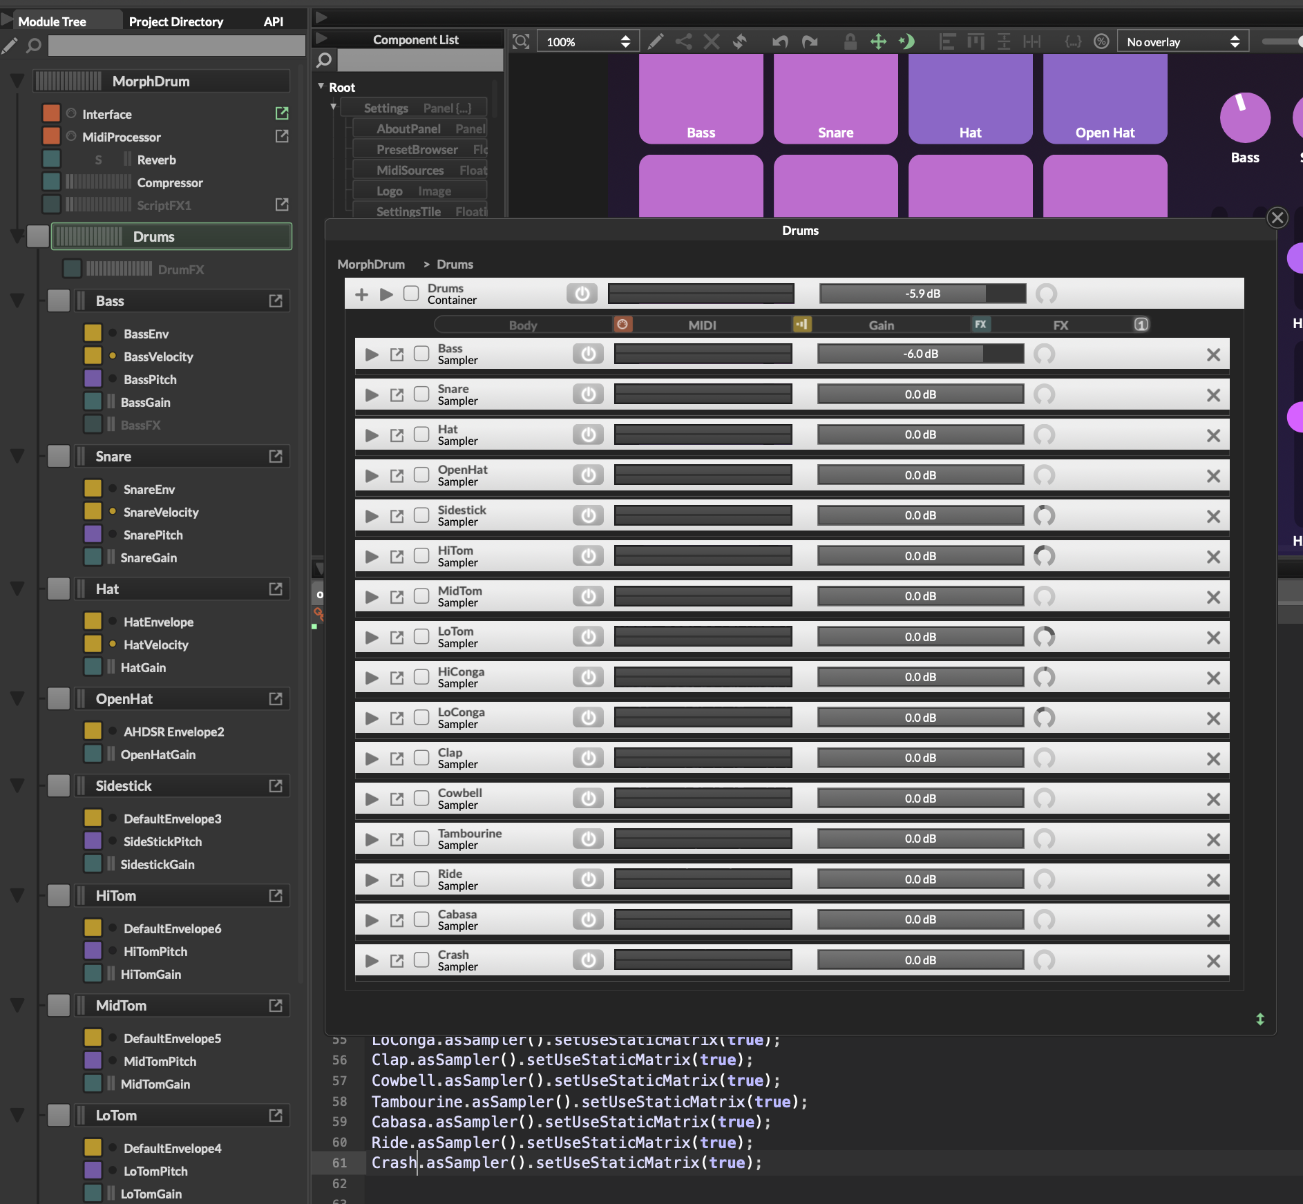Click the plus button on Drums Container
Viewport: 1303px width, 1204px height.
click(361, 294)
